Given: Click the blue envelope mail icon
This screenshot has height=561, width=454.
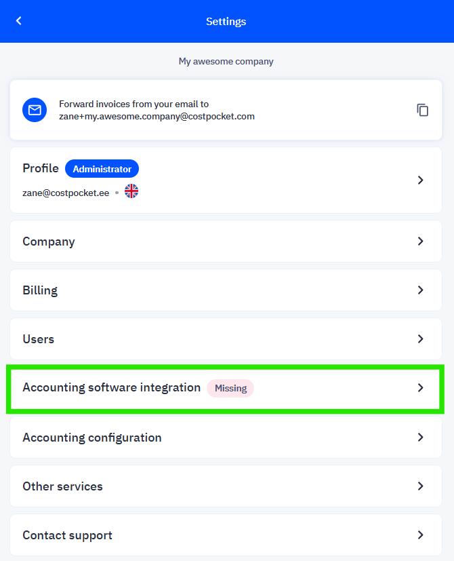Looking at the screenshot, I should pyautogui.click(x=35, y=110).
